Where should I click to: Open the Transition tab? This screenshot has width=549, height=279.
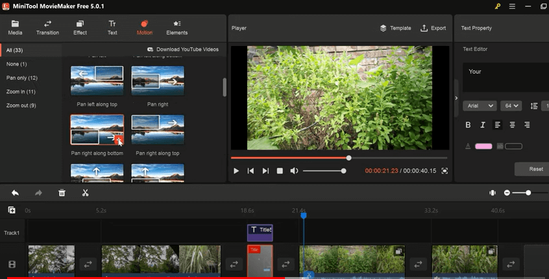click(x=47, y=28)
